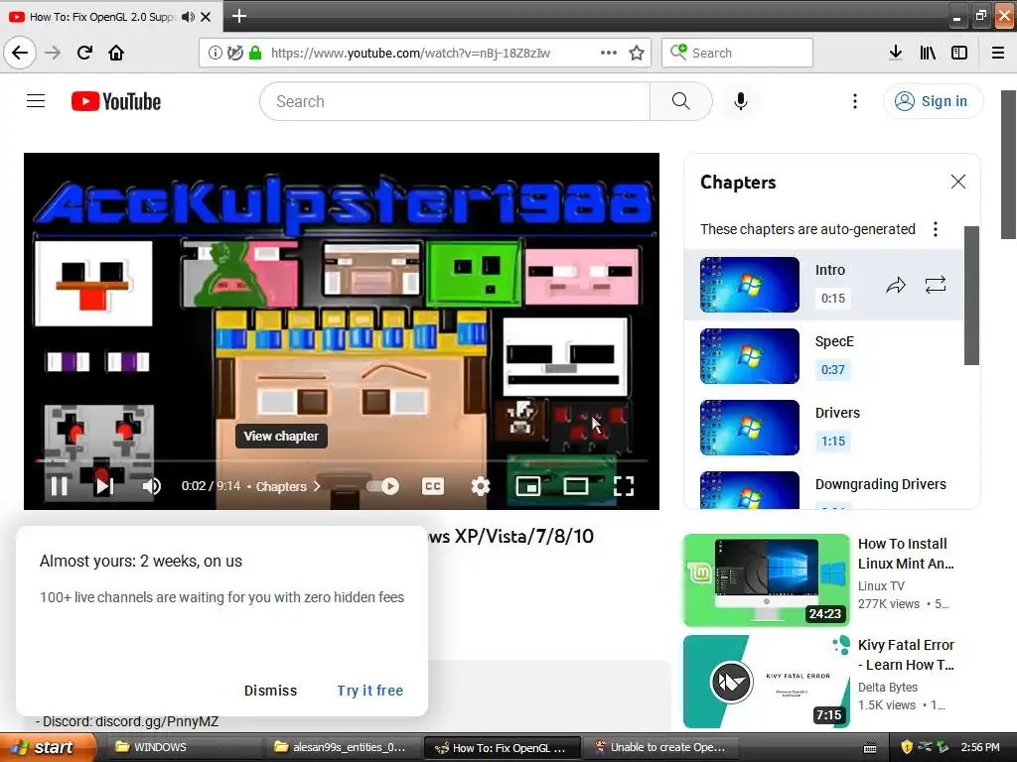The width and height of the screenshot is (1017, 762).
Task: Pause the video
Action: [x=59, y=486]
